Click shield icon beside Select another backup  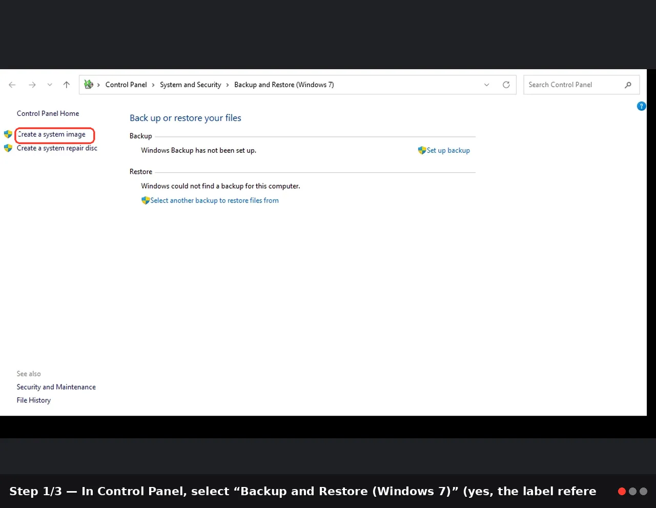coord(146,200)
